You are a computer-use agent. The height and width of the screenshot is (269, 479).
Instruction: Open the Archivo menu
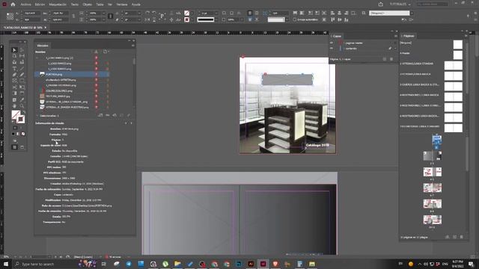(x=25, y=4)
